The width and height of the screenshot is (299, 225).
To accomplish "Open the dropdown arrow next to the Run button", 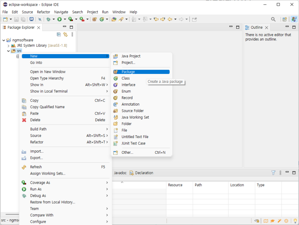I will pos(65,19).
